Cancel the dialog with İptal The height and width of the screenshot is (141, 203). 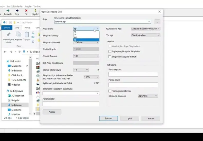coord(130,118)
